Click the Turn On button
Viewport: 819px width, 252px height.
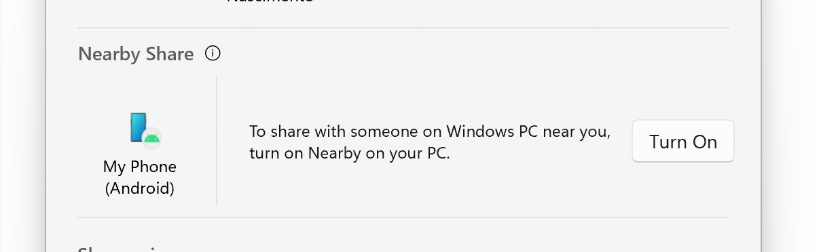click(x=682, y=141)
